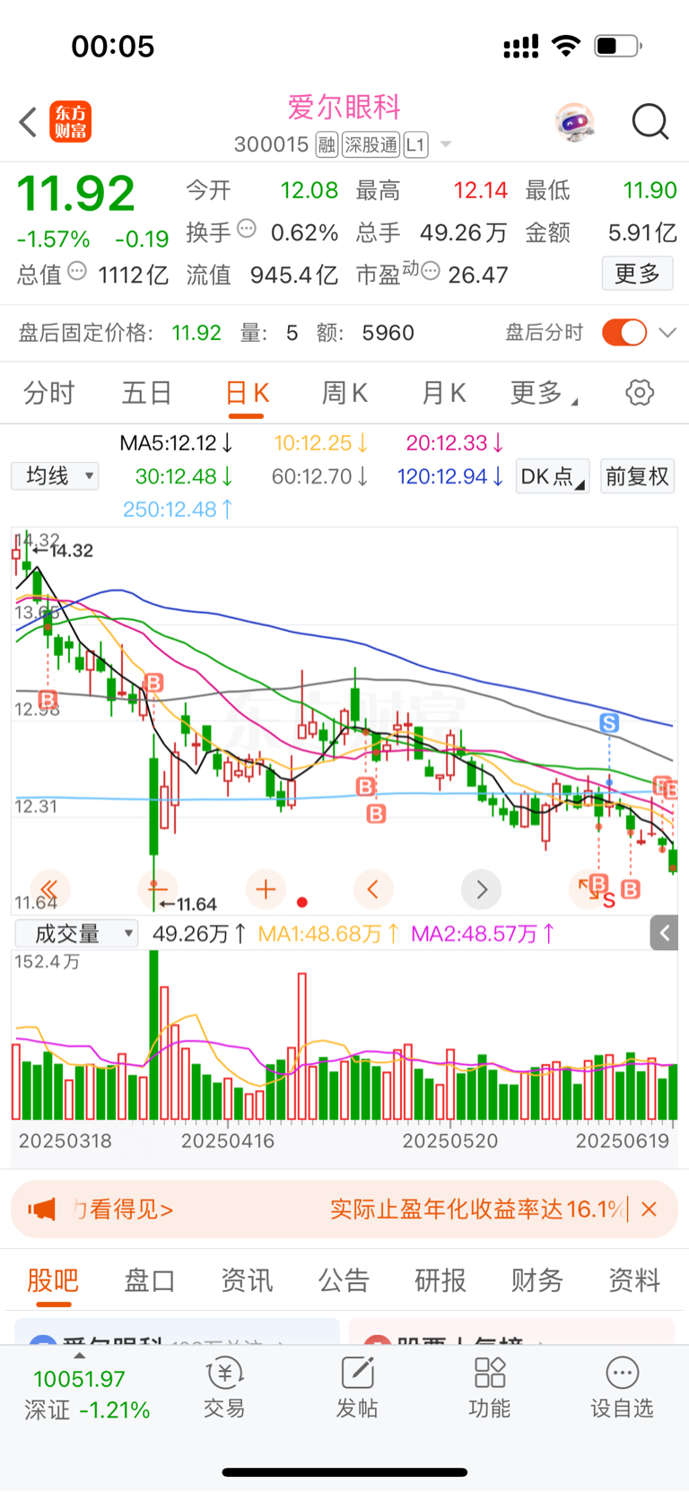Open the 东方财富 logo icon
Image resolution: width=689 pixels, height=1492 pixels.
click(70, 122)
